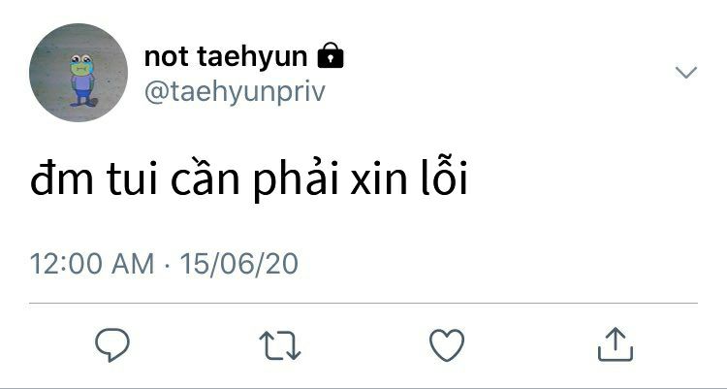Open the frog profile picture

coord(79,73)
